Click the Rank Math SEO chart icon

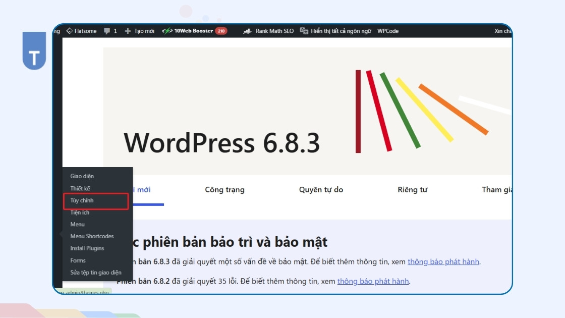click(247, 31)
